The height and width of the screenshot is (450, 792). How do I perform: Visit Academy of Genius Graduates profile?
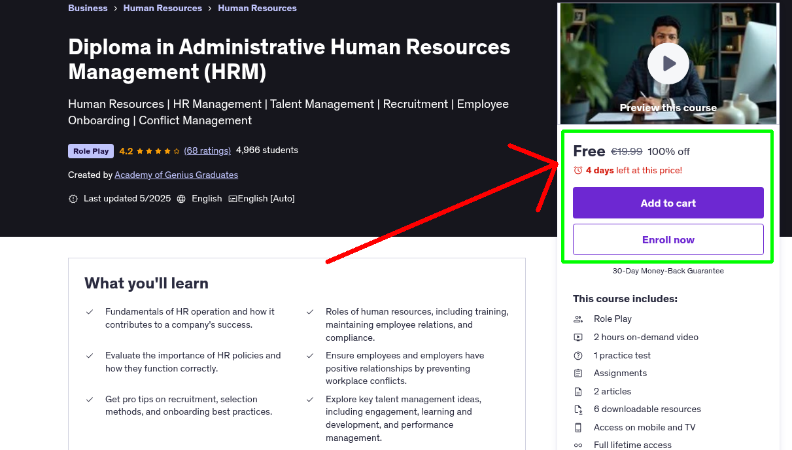pyautogui.click(x=176, y=175)
